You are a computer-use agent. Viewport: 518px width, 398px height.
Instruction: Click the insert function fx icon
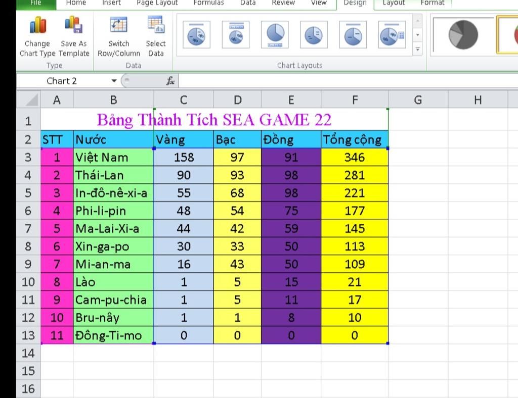click(x=170, y=81)
